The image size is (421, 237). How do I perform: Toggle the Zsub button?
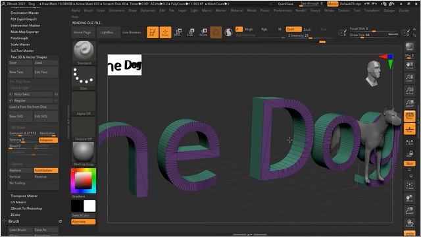307,29
